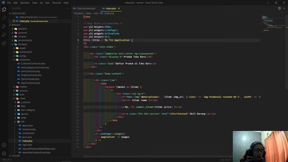Image resolution: width=288 pixels, height=162 pixels.
Task: Open Explorer panel more actions ellipsis
Action: [67, 9]
